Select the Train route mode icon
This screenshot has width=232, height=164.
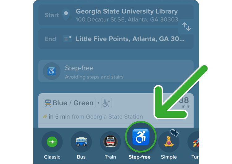110,142
